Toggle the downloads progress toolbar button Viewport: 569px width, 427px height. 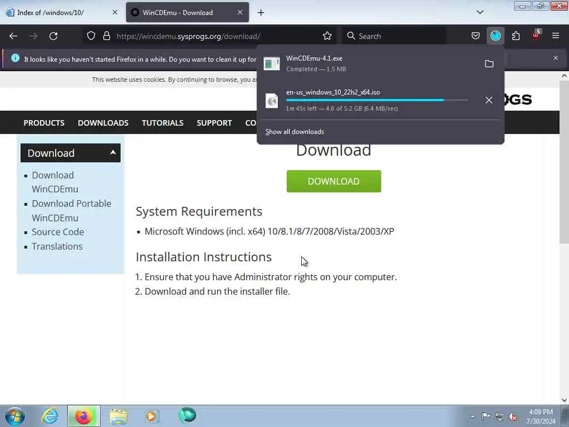[496, 36]
